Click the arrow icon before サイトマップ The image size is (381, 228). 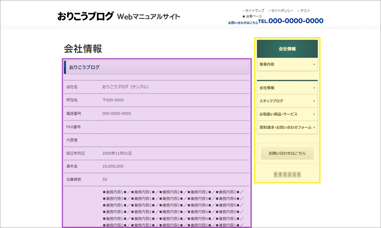(x=243, y=10)
